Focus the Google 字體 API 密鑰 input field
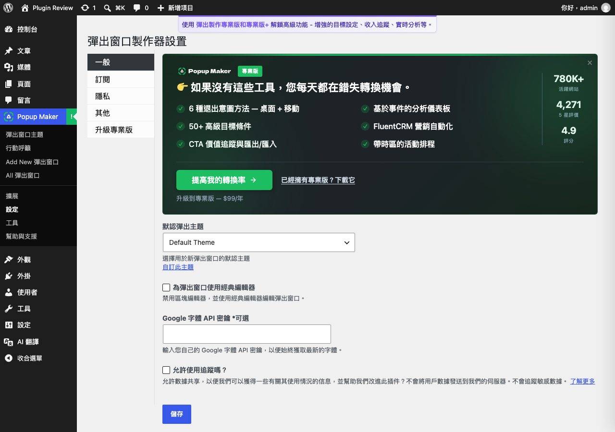Image resolution: width=615 pixels, height=432 pixels. [x=247, y=334]
